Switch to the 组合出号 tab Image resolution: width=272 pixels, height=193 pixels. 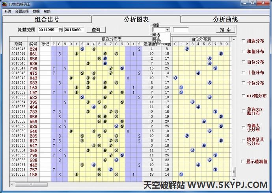(x=47, y=19)
